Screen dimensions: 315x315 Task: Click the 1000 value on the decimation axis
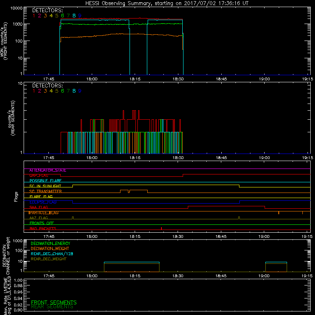tap(18, 241)
